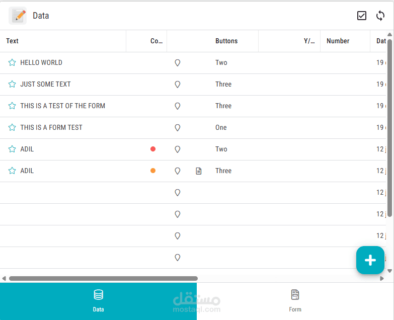
Task: Click the Co... column header
Action: tap(156, 41)
